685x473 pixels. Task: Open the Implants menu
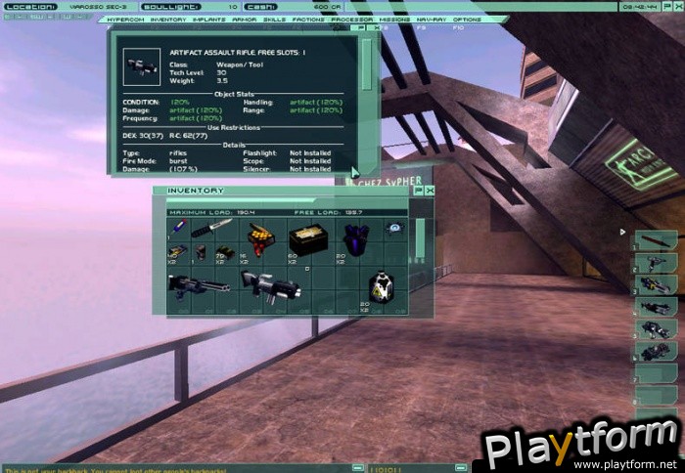click(x=208, y=20)
